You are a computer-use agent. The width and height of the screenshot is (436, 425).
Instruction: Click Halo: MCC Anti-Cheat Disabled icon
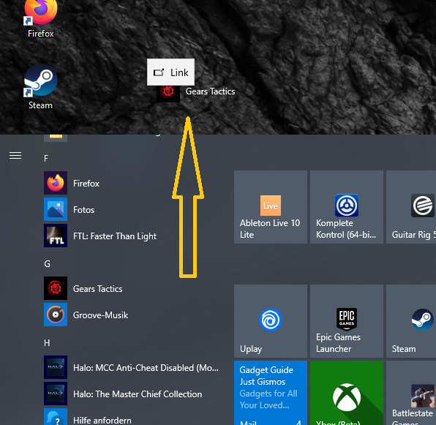coord(56,367)
